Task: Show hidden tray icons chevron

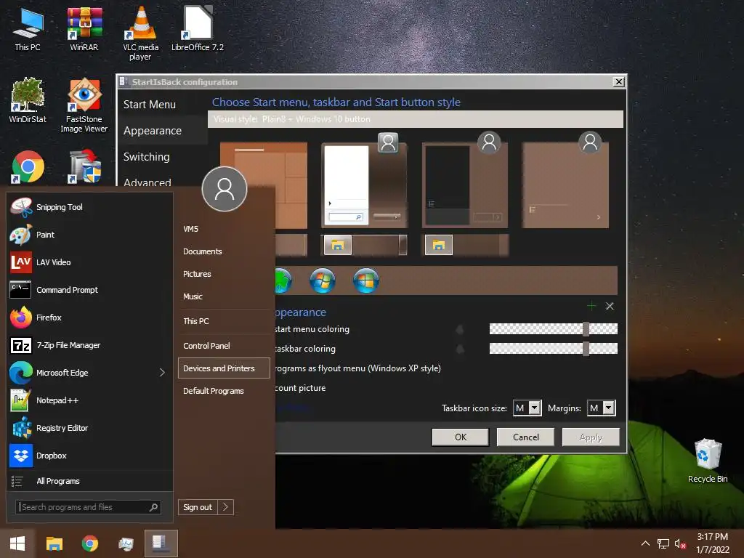Action: pyautogui.click(x=645, y=543)
